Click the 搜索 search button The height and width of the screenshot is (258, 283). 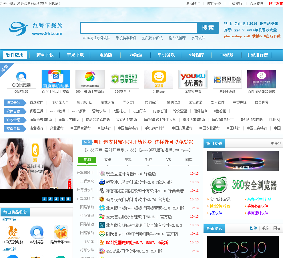point(208,28)
